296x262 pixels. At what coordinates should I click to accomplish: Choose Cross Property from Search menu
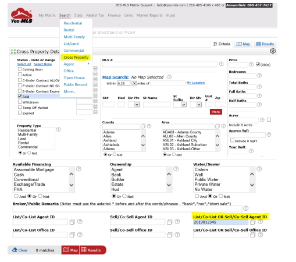click(76, 57)
